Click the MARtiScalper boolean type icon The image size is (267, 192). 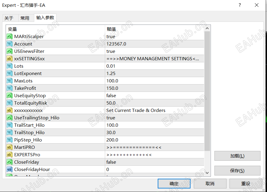[x=9, y=36]
